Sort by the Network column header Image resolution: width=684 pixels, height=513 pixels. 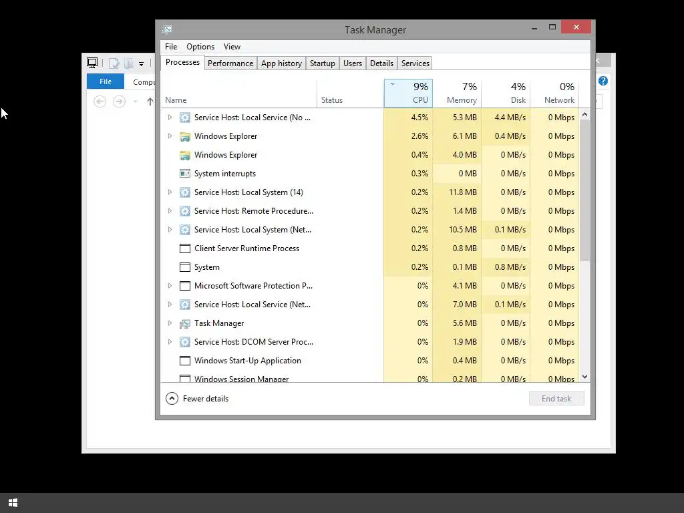(x=555, y=94)
